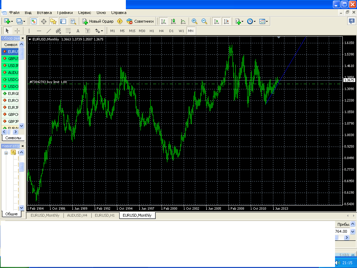
Task: Open the Сервис menu
Action: coord(84,13)
